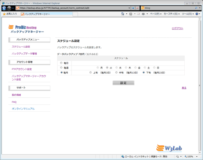The image size is (203, 160).
Task: Click the browser Back arrow button
Action: pyautogui.click(x=4, y=8)
